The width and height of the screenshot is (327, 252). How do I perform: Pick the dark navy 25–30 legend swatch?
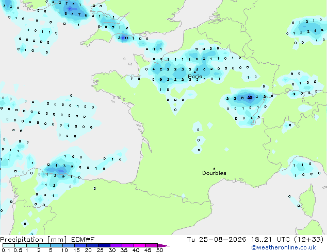click(x=104, y=245)
